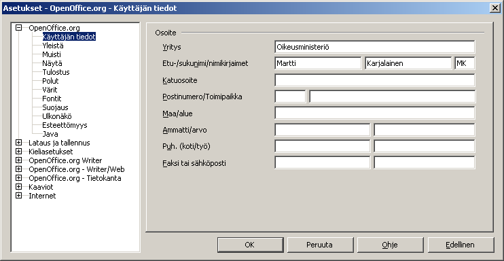Select the OpenOffice.org Writer label
The image size is (504, 261).
[65, 160]
